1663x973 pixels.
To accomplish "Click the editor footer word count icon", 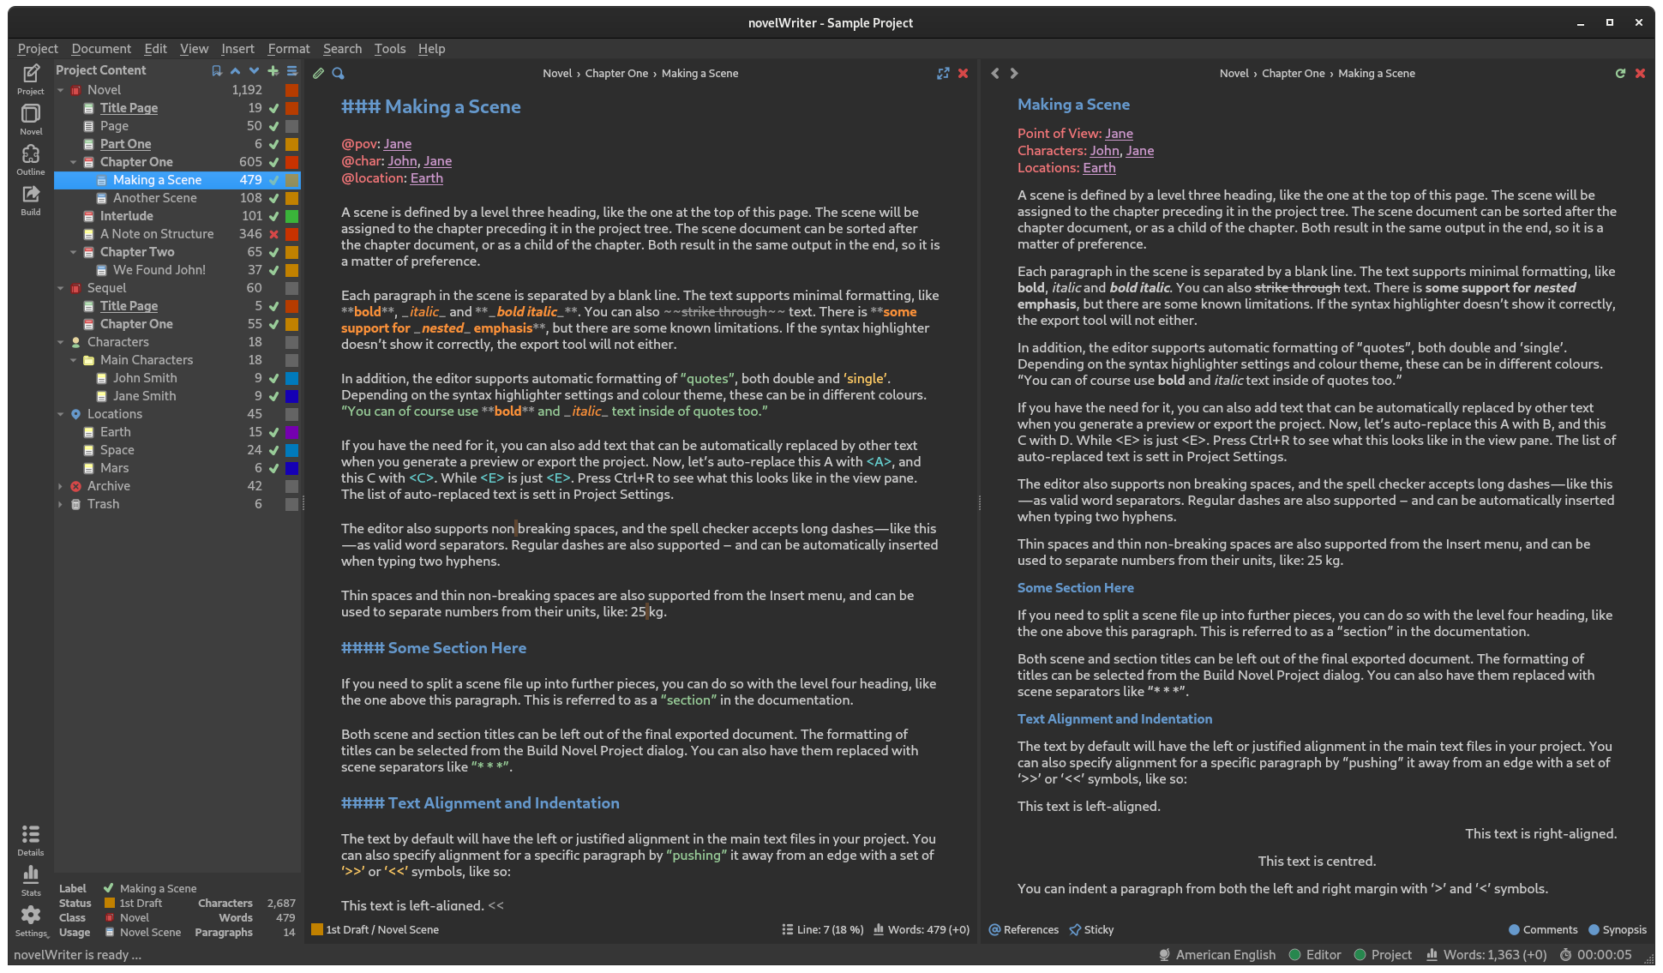I will (879, 930).
